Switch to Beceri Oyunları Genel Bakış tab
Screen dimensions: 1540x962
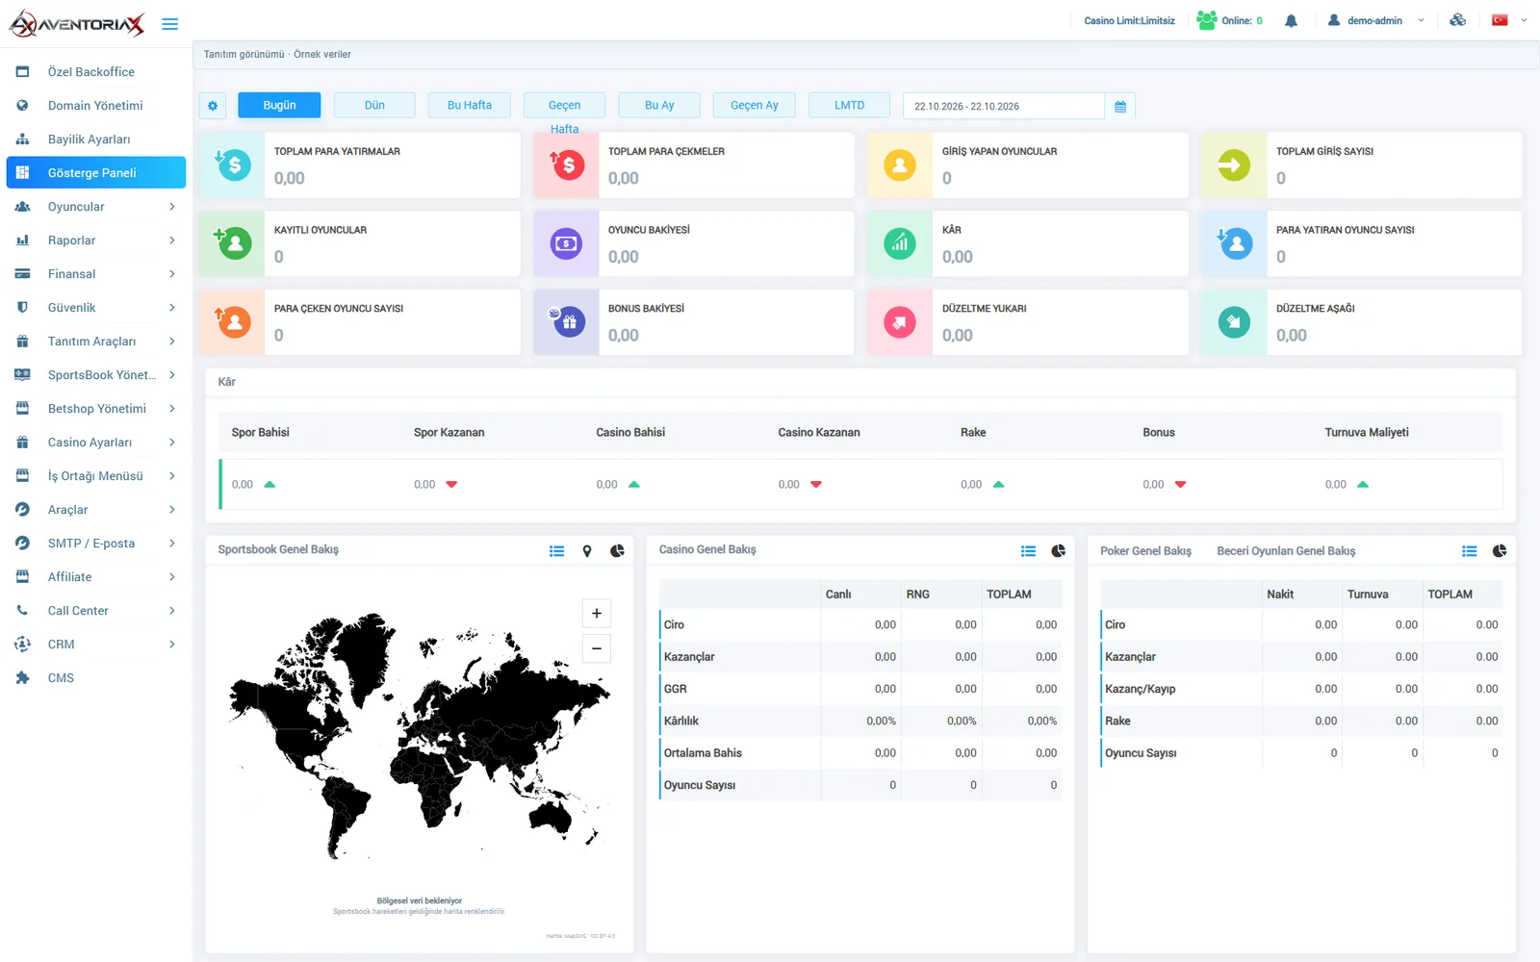(1286, 551)
